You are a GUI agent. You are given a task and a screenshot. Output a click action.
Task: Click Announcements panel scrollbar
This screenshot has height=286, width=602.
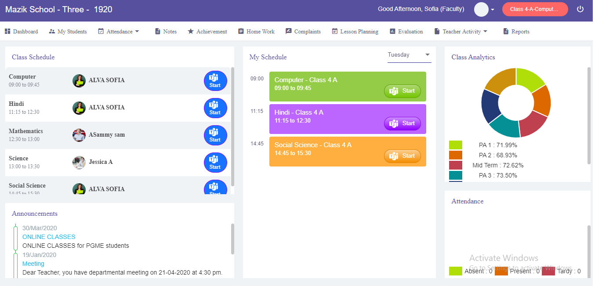coord(232,239)
